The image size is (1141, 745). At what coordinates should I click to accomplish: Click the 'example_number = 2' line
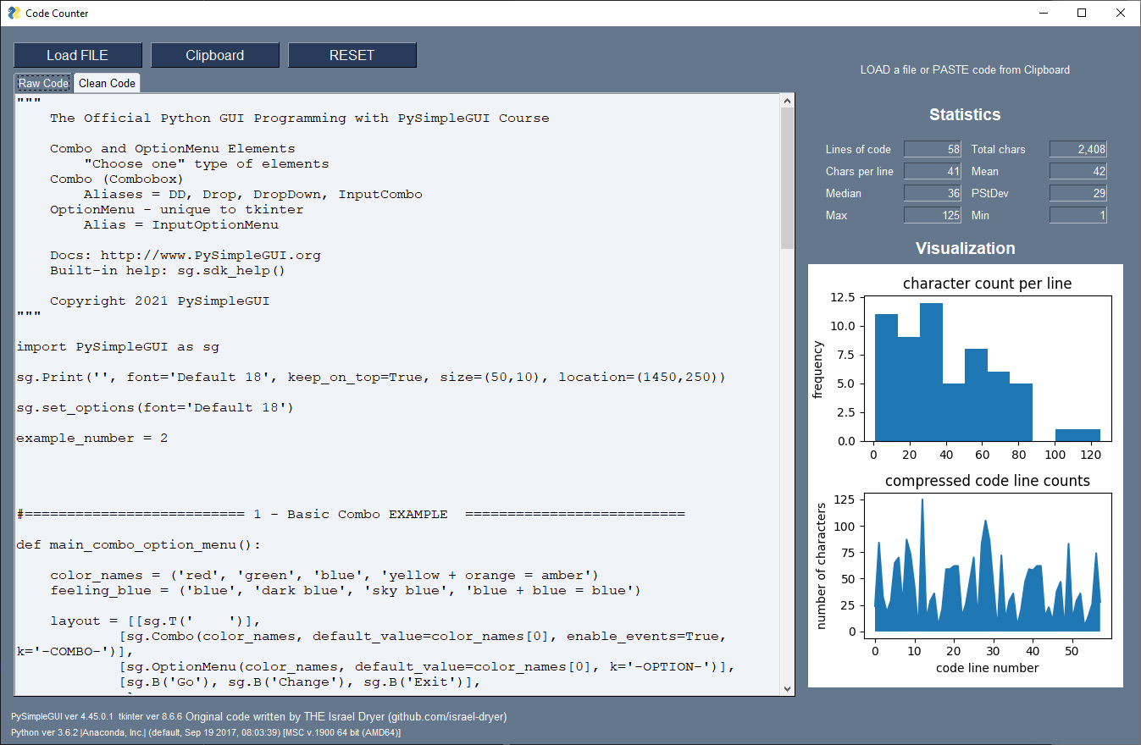(x=92, y=438)
